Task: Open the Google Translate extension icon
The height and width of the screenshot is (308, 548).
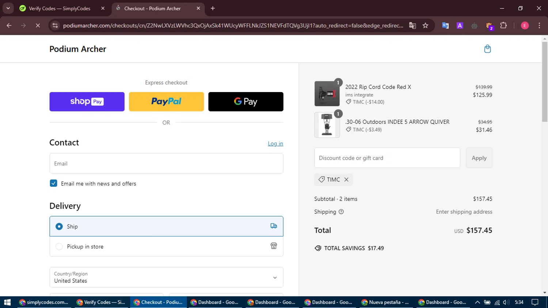Action: pos(445,26)
